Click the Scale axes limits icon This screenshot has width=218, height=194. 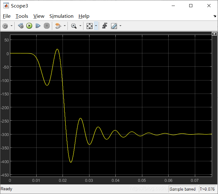89,26
